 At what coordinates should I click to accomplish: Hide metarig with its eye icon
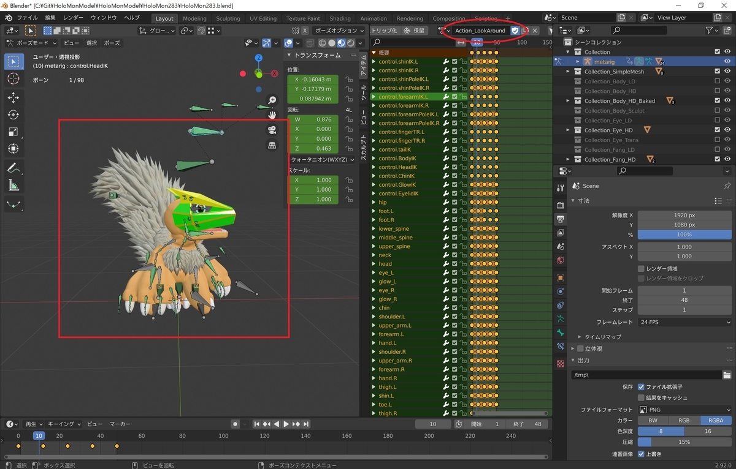[x=727, y=61]
